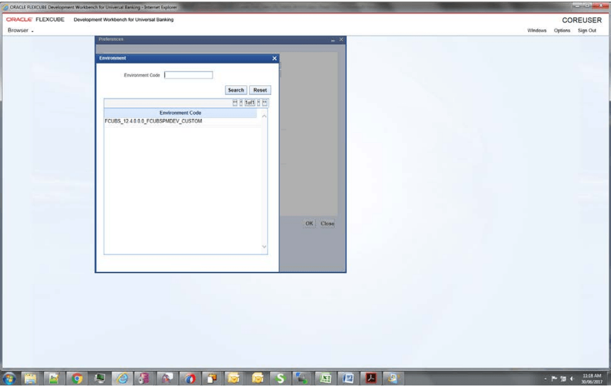Open Google Chrome from the taskbar
This screenshot has height=386, width=611.
[77, 378]
